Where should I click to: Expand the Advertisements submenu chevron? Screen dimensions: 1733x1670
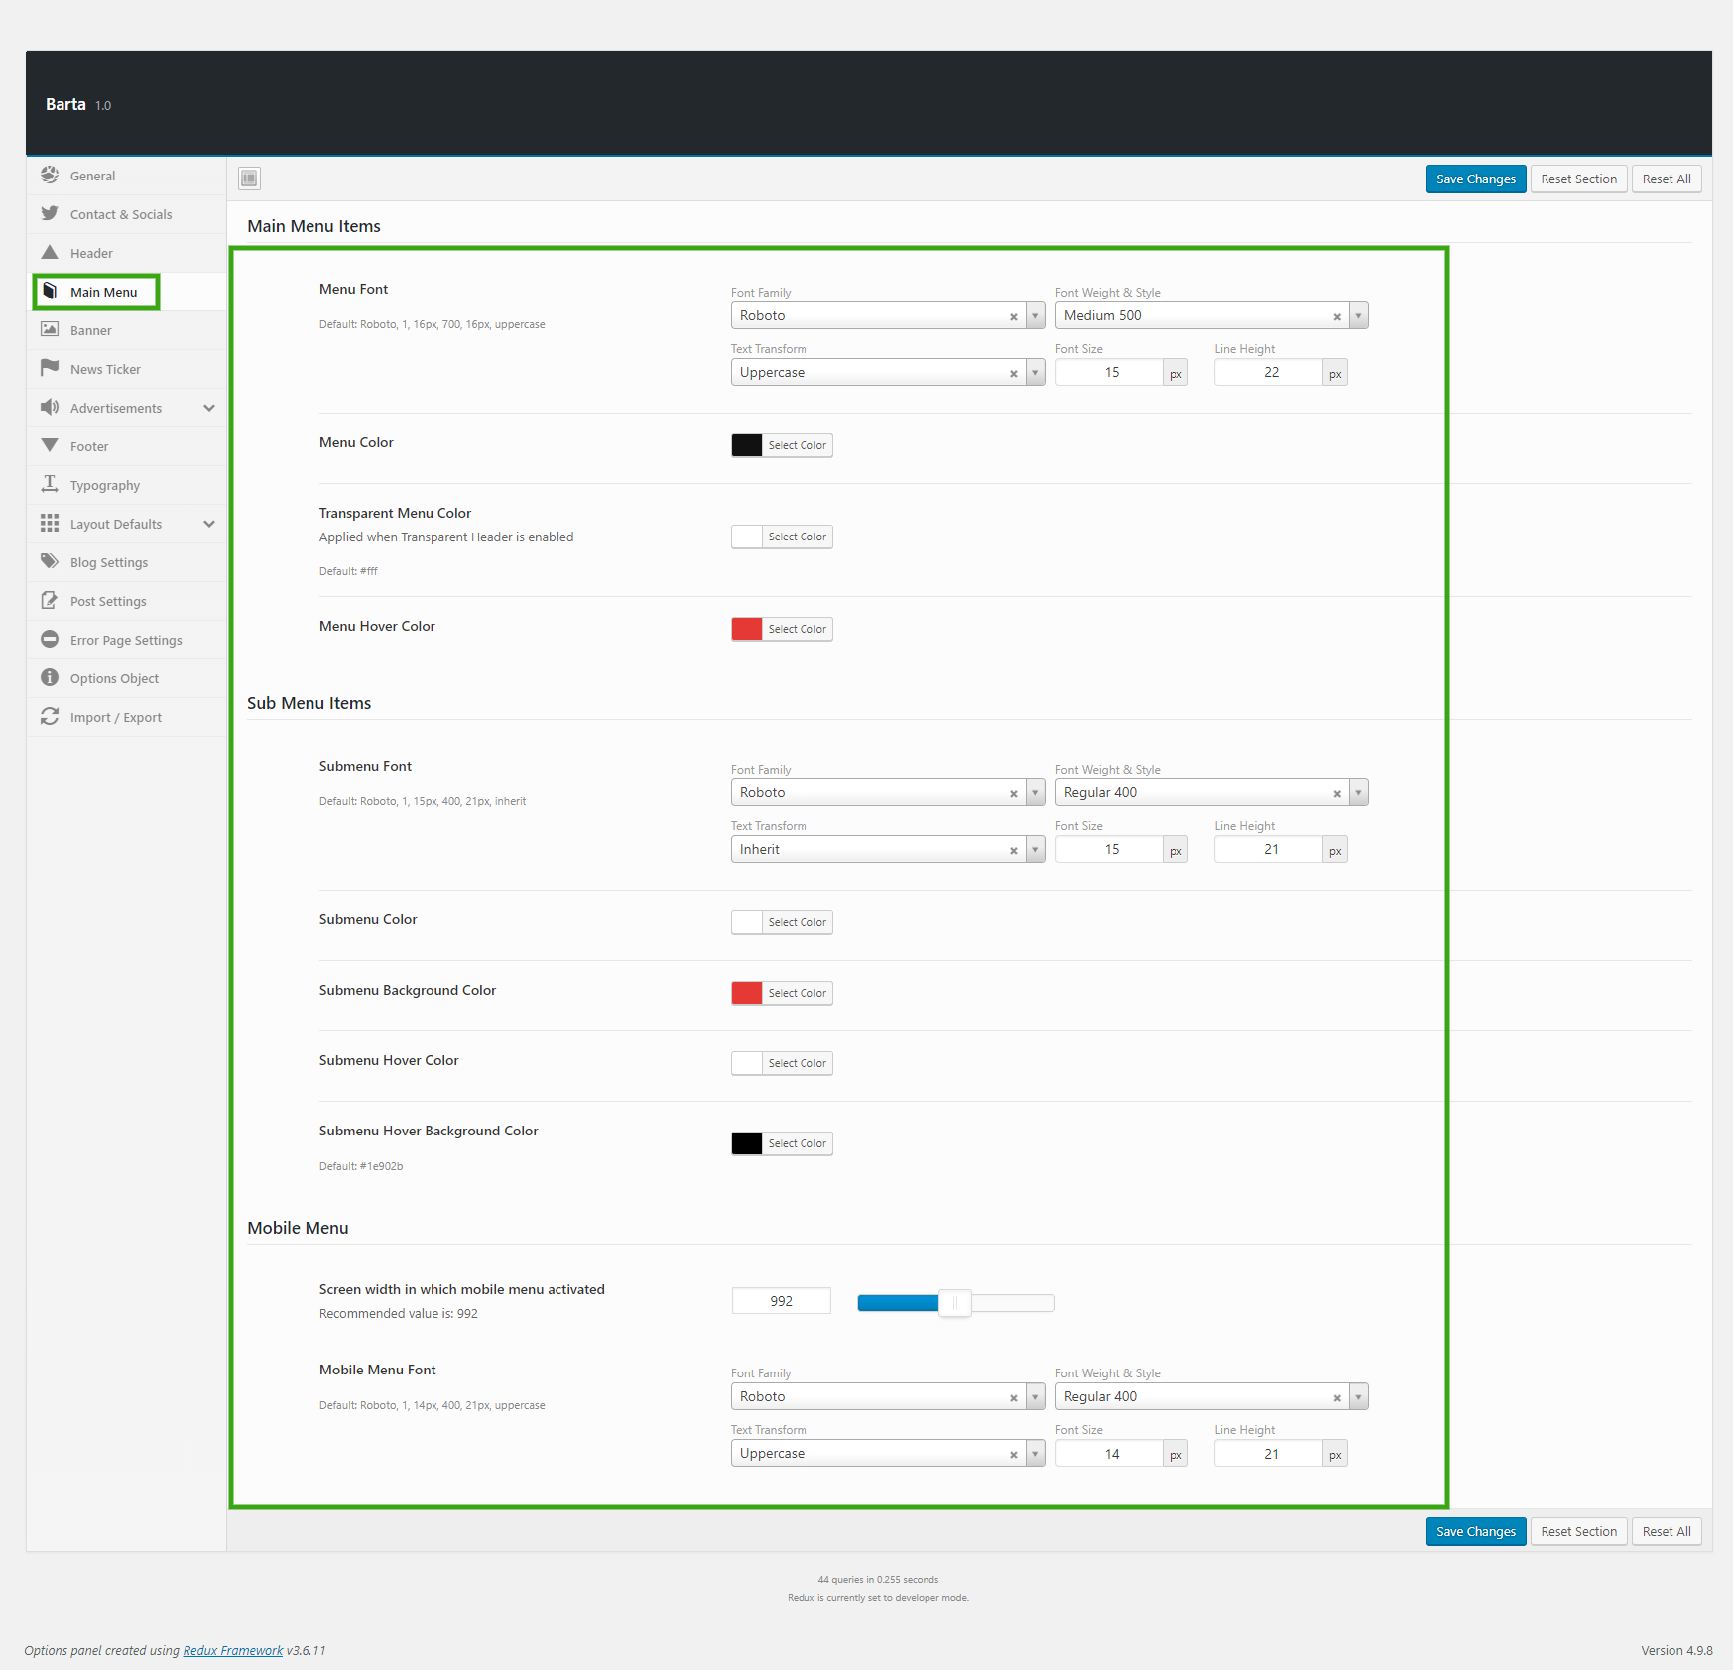point(209,408)
